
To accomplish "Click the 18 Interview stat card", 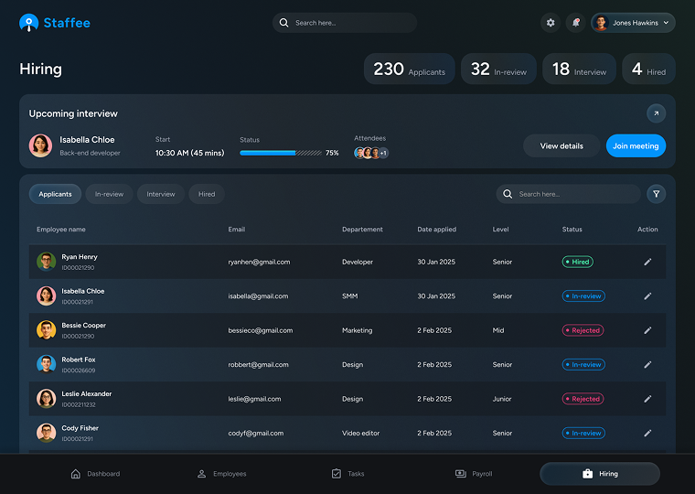I will [x=579, y=69].
